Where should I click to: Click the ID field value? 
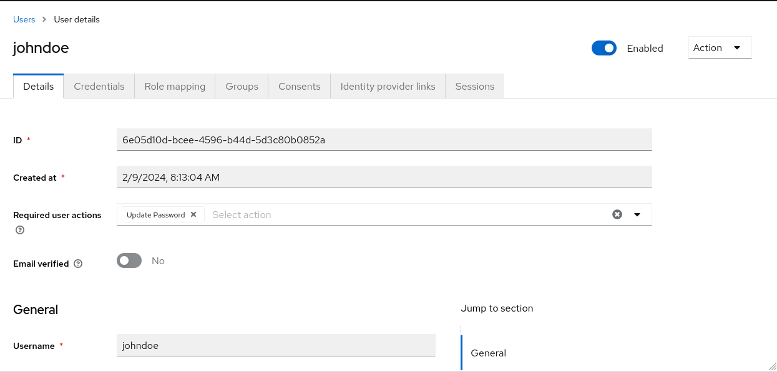tap(384, 140)
